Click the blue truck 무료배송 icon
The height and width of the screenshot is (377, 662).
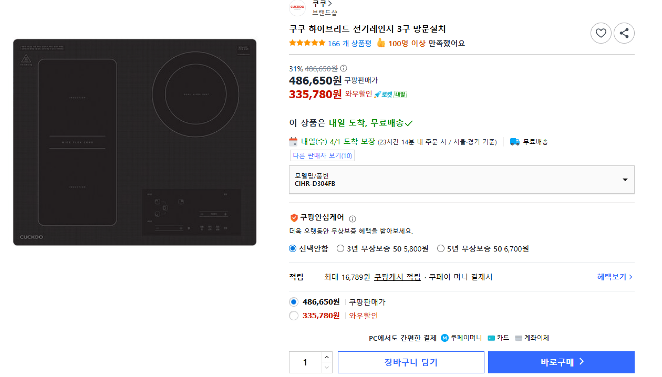pyautogui.click(x=514, y=141)
